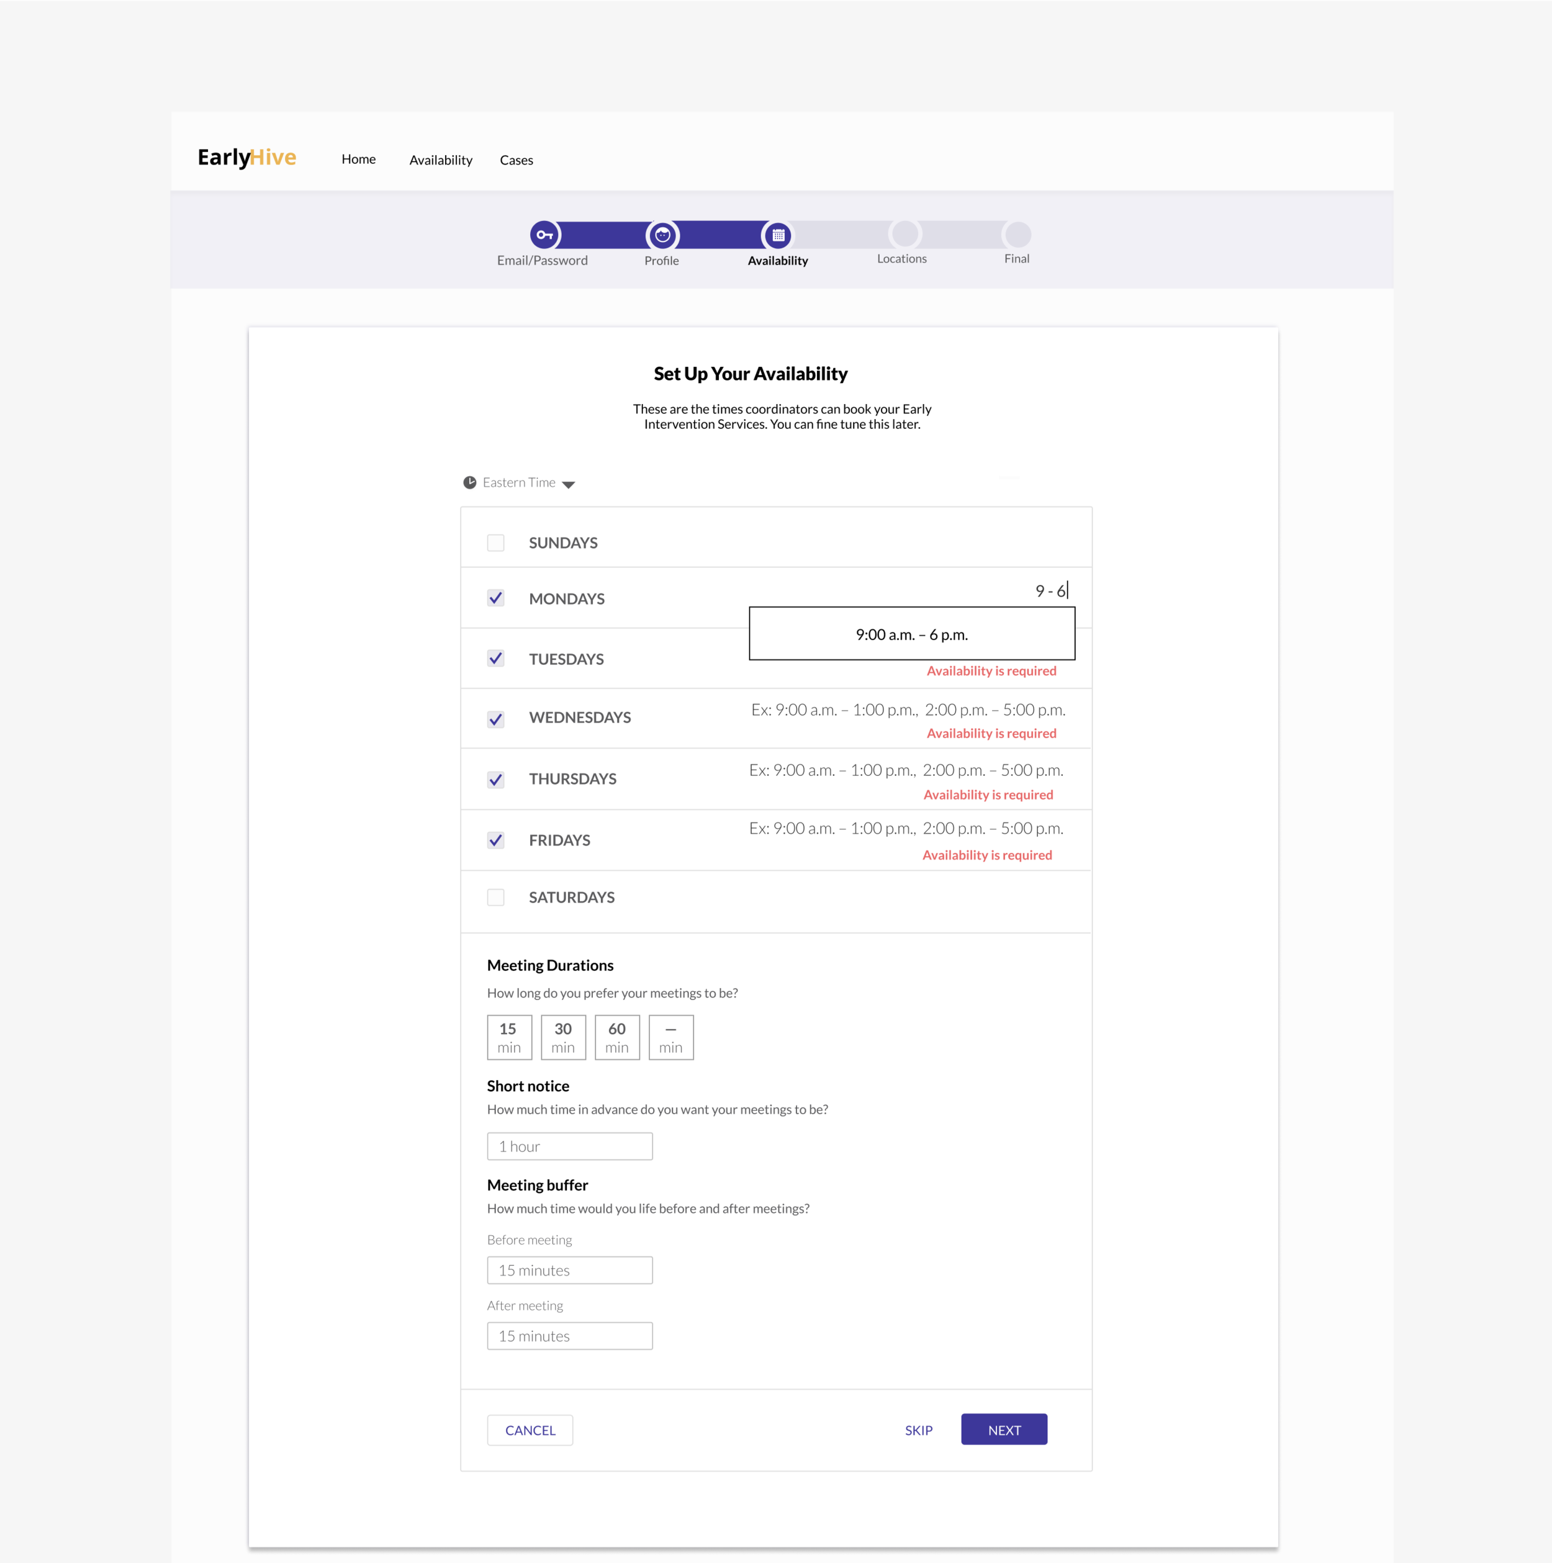Open the Short notice time dropdown
This screenshot has height=1563, width=1552.
click(569, 1145)
